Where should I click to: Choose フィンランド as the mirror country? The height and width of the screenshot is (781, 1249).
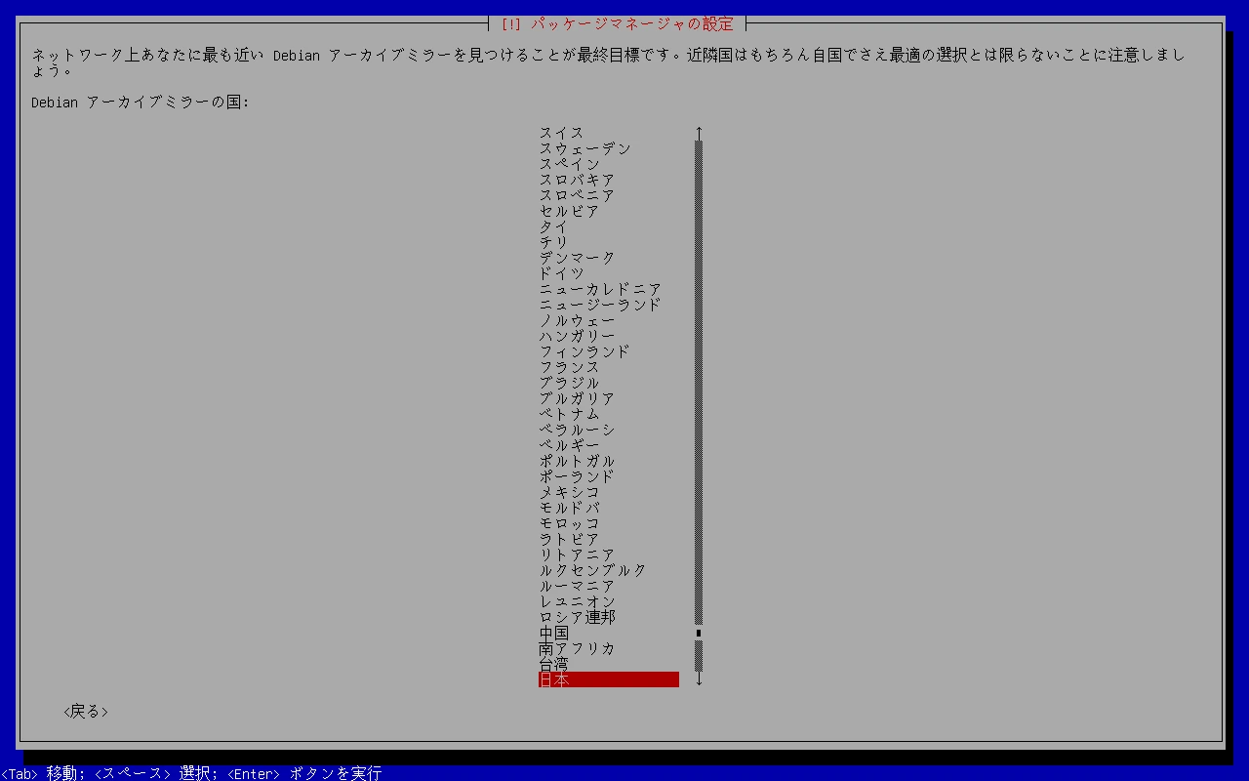click(x=584, y=351)
